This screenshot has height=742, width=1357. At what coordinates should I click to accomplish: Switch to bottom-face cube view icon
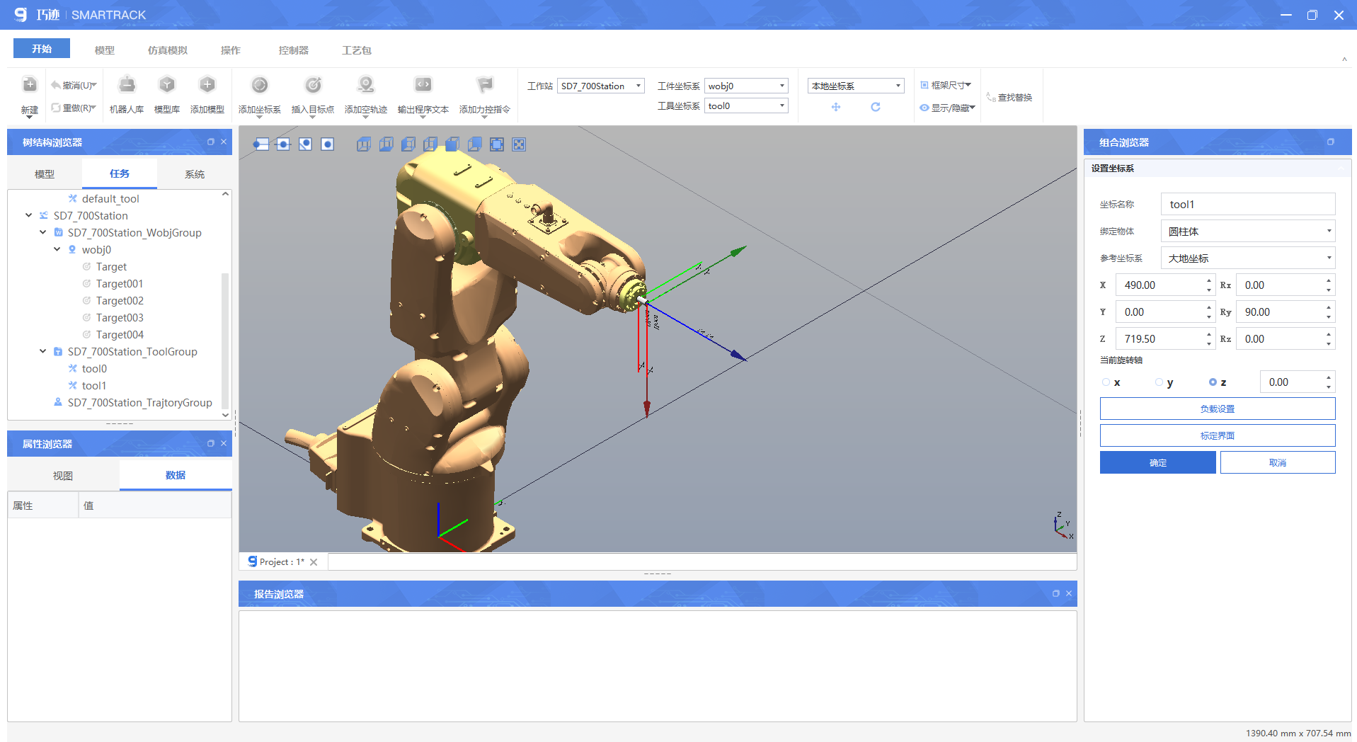386,144
